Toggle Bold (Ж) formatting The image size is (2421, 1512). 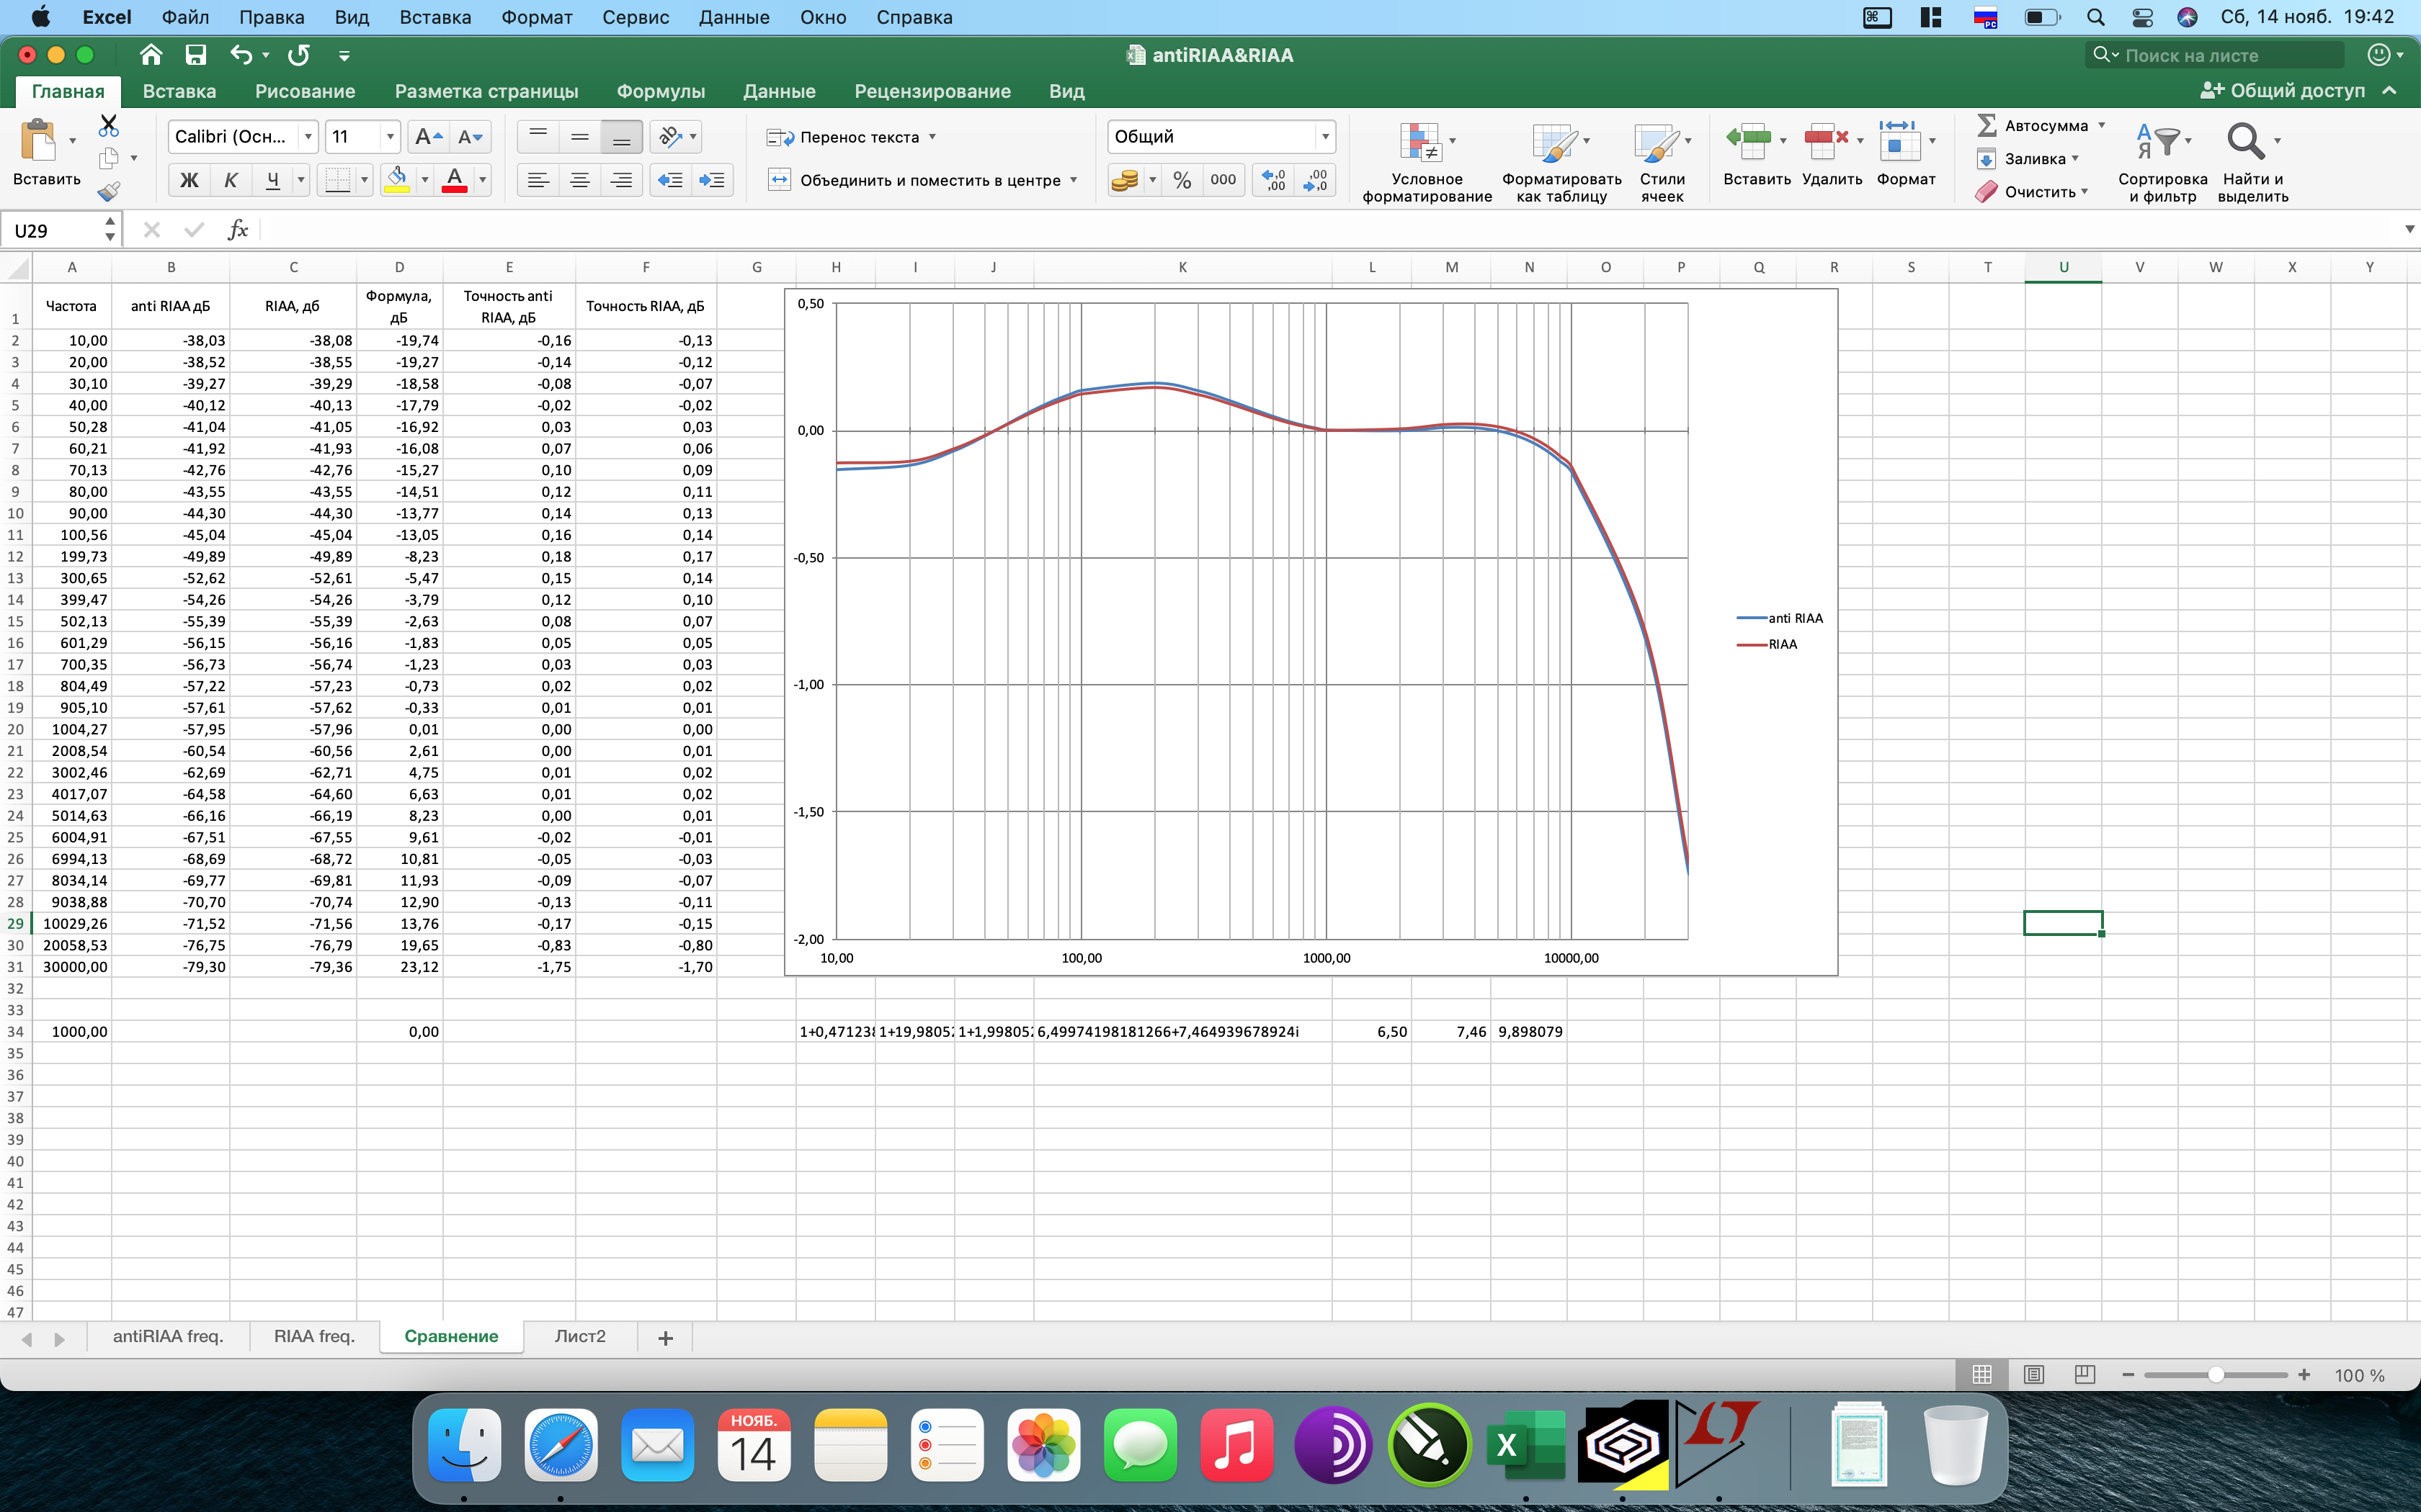[189, 180]
